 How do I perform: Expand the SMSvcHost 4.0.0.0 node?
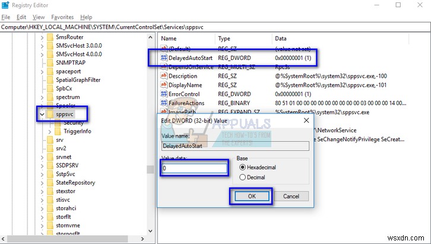[x=42, y=55]
